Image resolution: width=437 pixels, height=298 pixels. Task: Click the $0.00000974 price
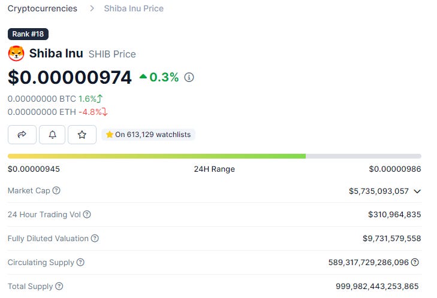pyautogui.click(x=70, y=77)
